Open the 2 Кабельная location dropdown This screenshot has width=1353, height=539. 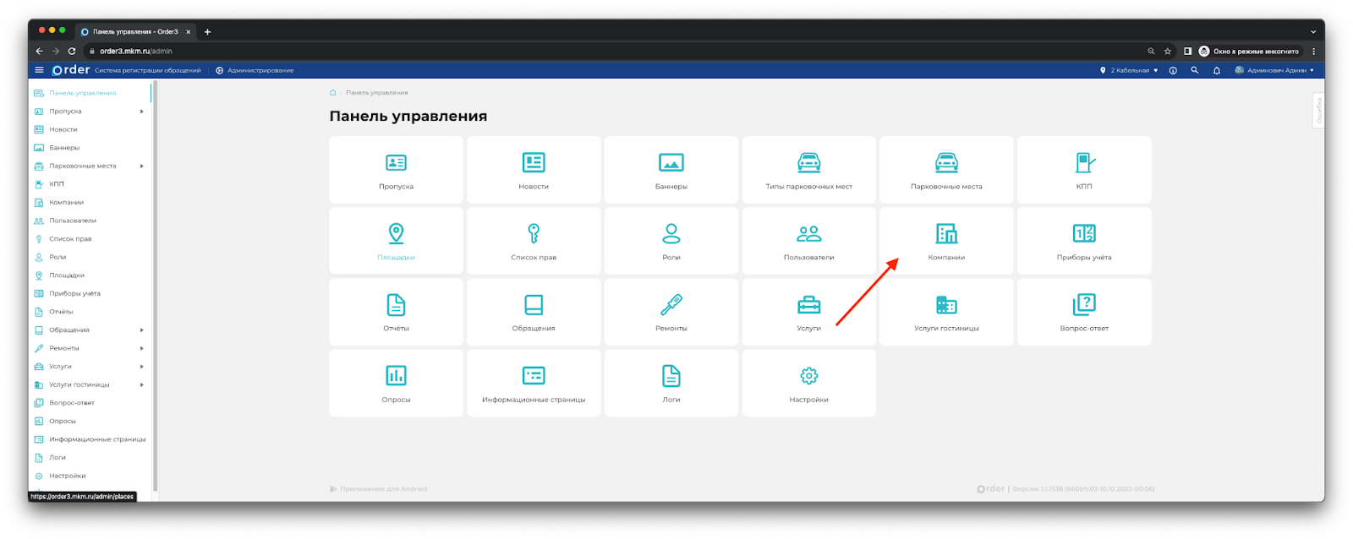pos(1129,70)
